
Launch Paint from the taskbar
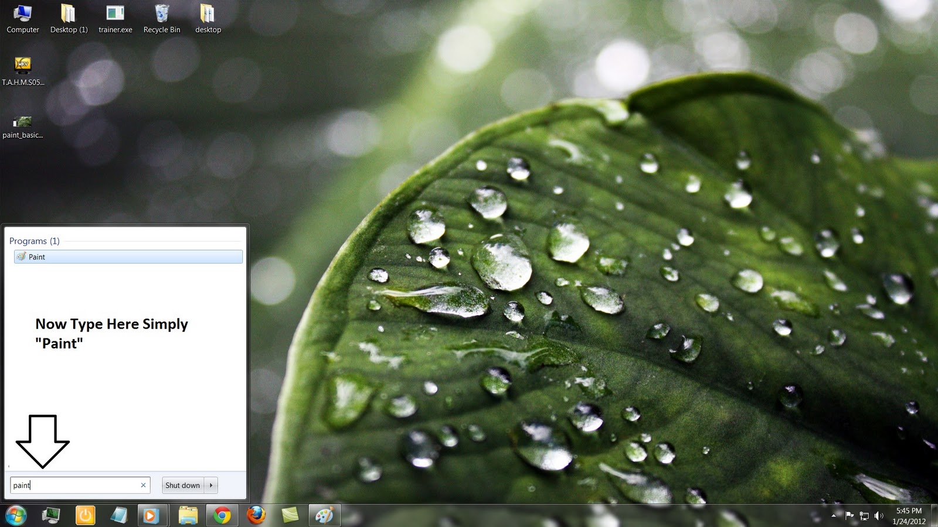coord(325,515)
